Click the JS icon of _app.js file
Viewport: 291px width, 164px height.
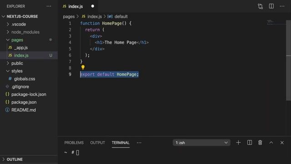[x=10, y=47]
